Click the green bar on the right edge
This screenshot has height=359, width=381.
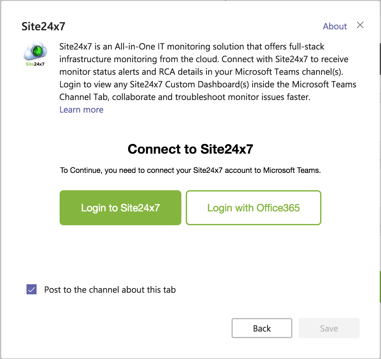click(x=380, y=286)
